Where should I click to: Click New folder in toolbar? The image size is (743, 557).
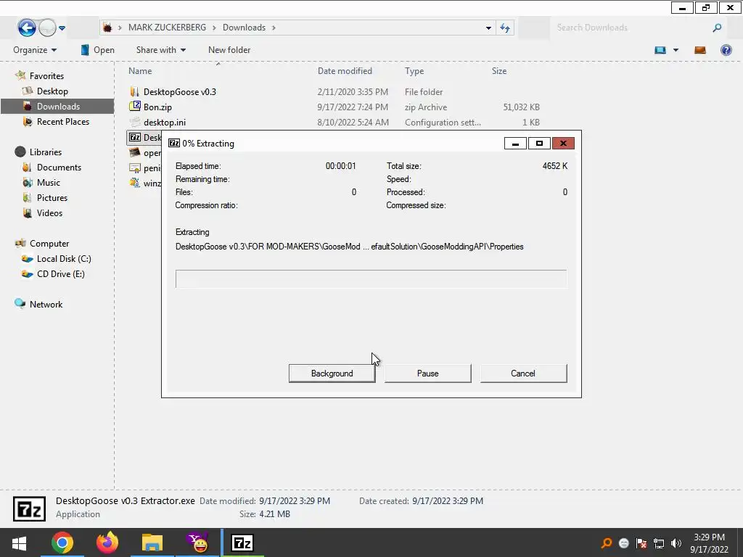tap(229, 50)
